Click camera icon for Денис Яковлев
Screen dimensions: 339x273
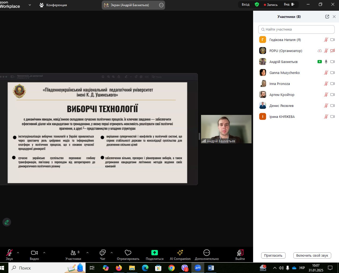(x=333, y=106)
